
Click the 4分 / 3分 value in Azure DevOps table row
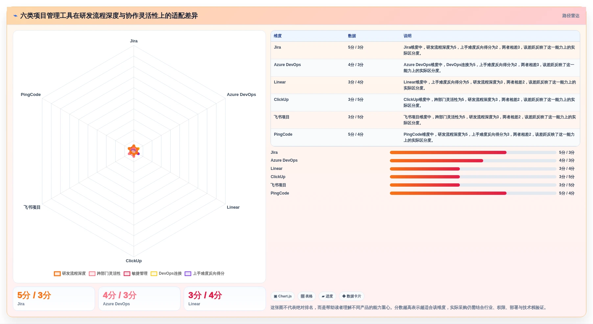coord(356,65)
